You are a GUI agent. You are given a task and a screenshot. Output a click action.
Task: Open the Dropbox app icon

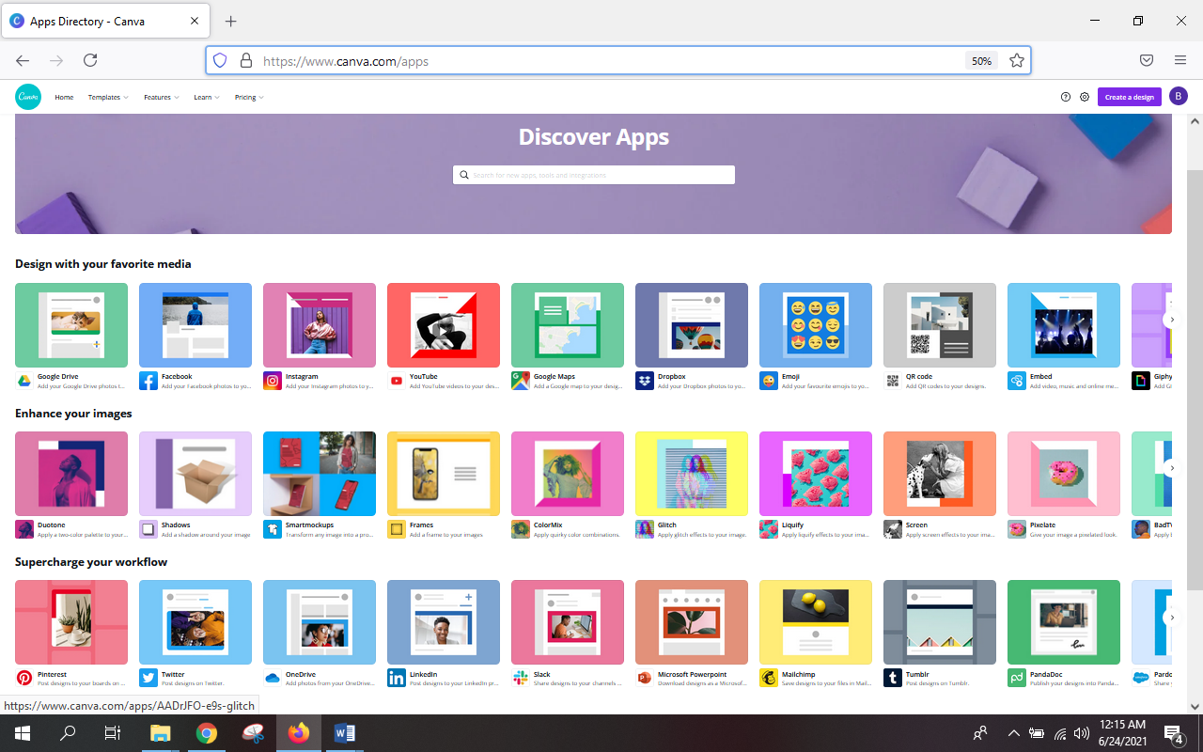pyautogui.click(x=645, y=381)
